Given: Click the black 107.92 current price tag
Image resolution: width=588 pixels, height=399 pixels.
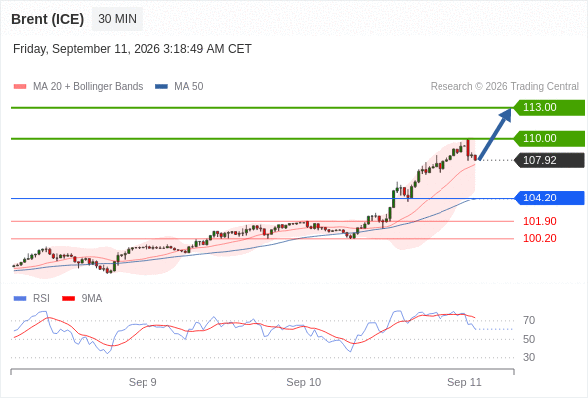Looking at the screenshot, I should click(x=550, y=160).
